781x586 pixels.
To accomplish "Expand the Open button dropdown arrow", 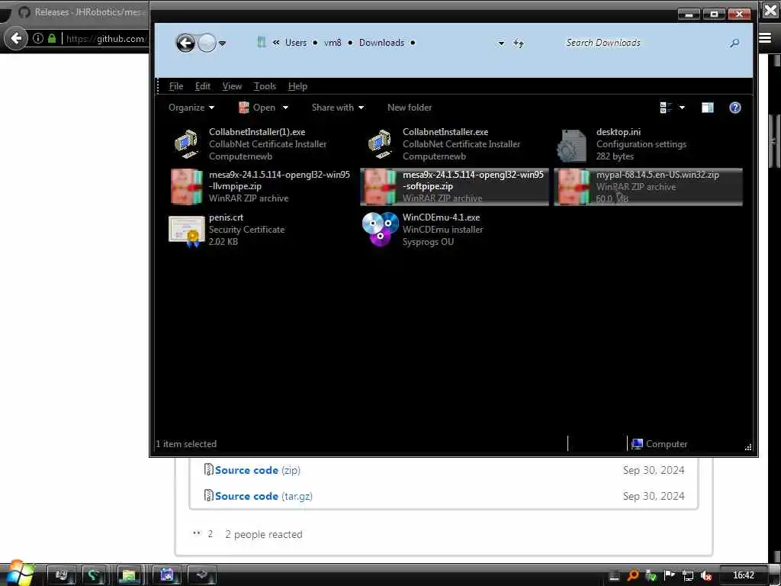I will coord(285,108).
